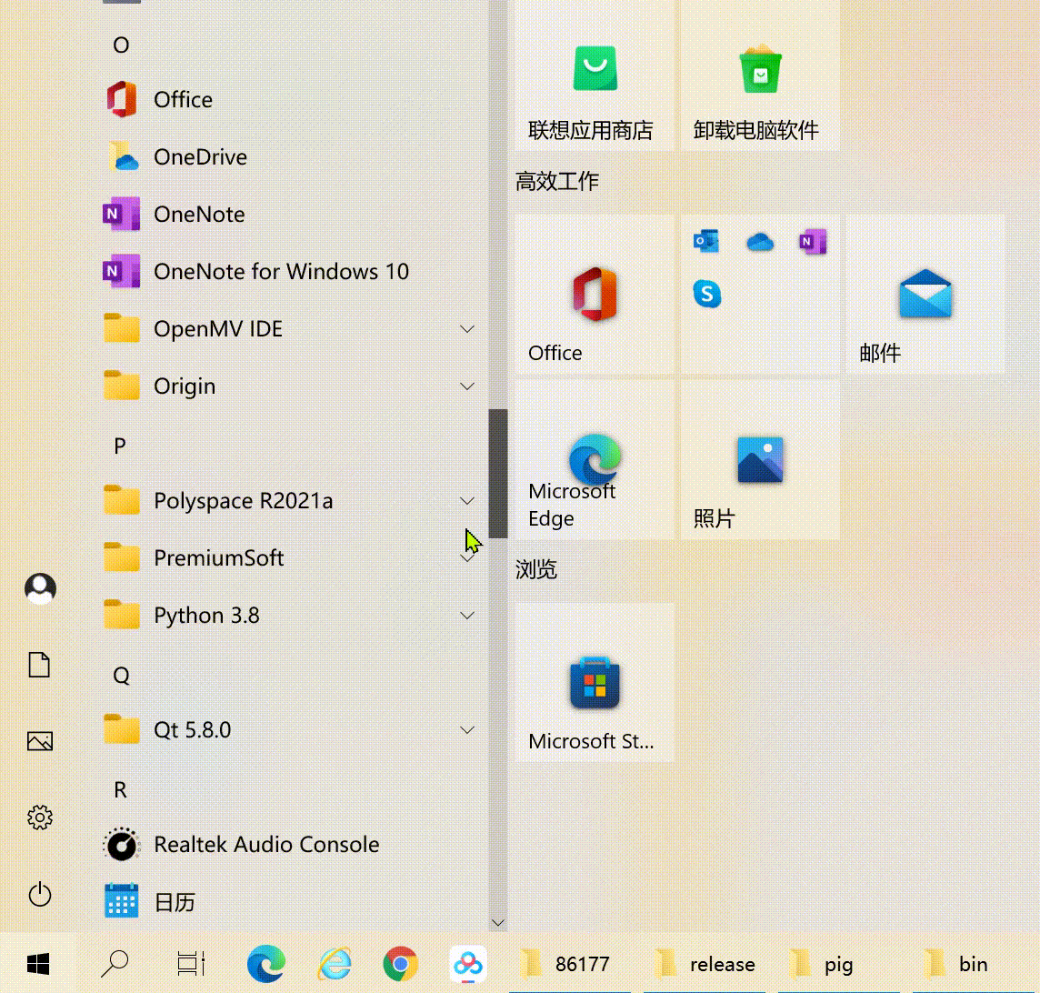Open Settings from the gear icon
This screenshot has height=993, width=1040.
pos(40,818)
